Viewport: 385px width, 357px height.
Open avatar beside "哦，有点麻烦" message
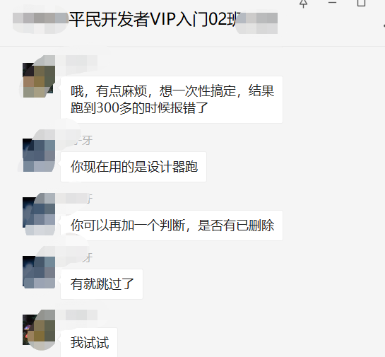click(39, 80)
